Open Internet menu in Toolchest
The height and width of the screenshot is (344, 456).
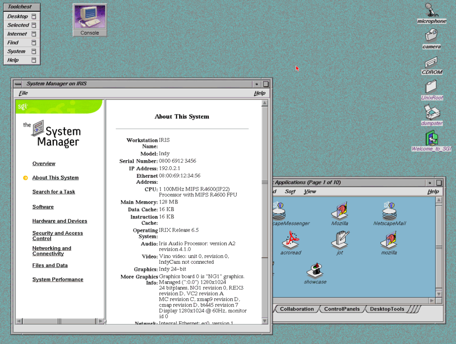coord(22,34)
